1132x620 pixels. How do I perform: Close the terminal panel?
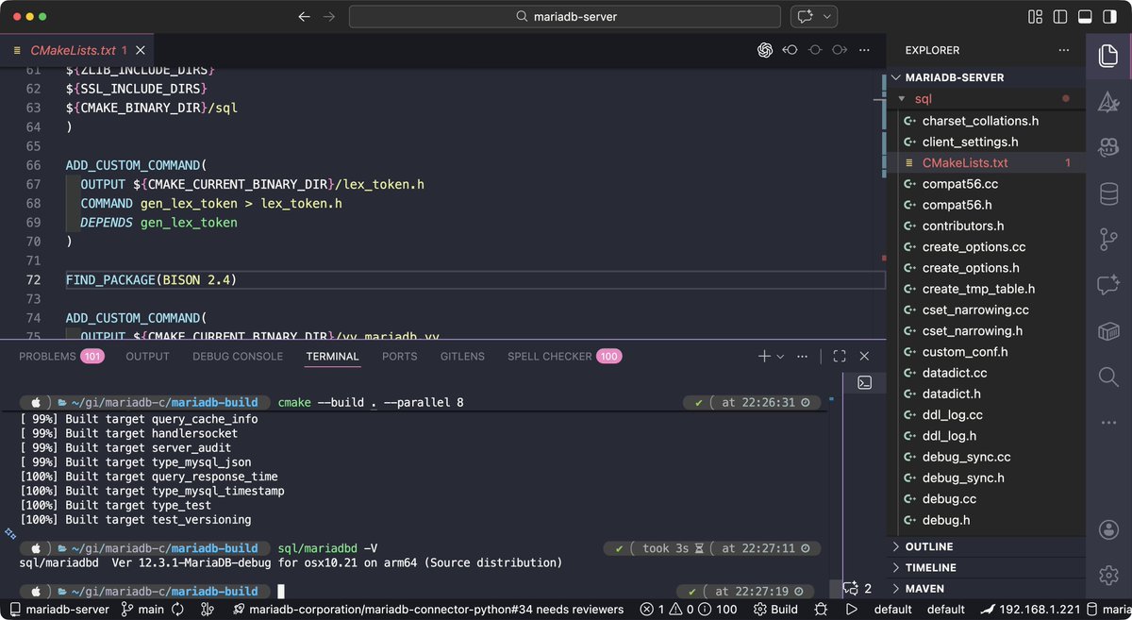864,357
